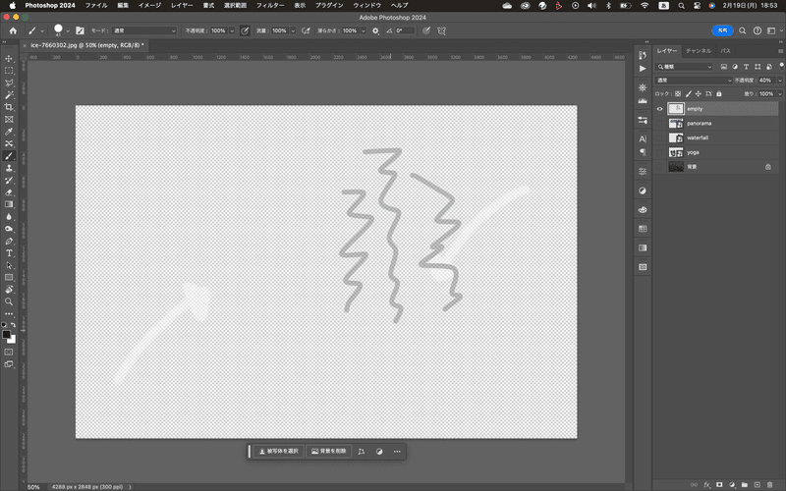Open the layer filter 種類 dropdown

pyautogui.click(x=684, y=67)
